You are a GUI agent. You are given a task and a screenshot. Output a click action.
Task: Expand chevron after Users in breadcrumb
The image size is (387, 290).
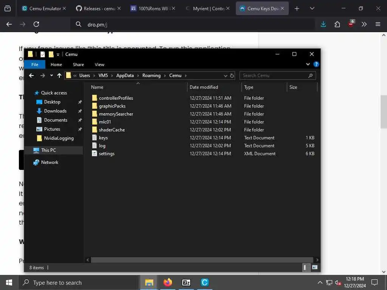pyautogui.click(x=94, y=76)
